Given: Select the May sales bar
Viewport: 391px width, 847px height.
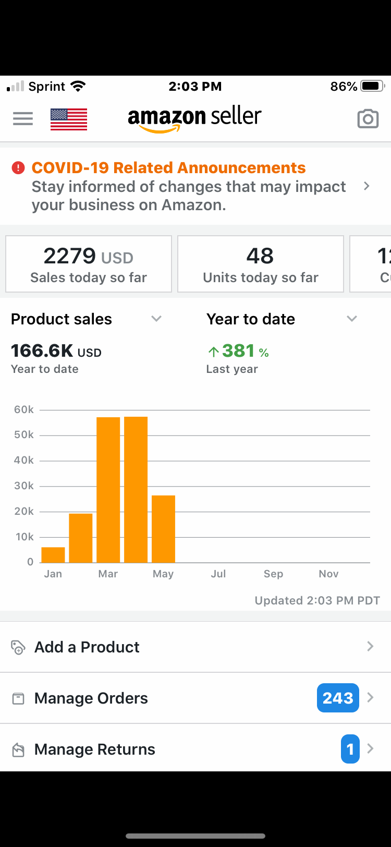Looking at the screenshot, I should coord(163,529).
